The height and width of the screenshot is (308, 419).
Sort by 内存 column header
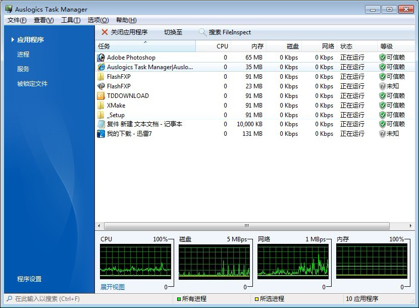click(x=257, y=46)
